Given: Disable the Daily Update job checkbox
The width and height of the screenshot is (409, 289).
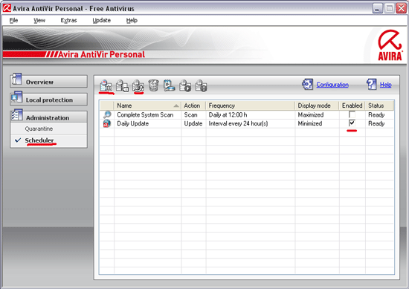Looking at the screenshot, I should pyautogui.click(x=352, y=123).
